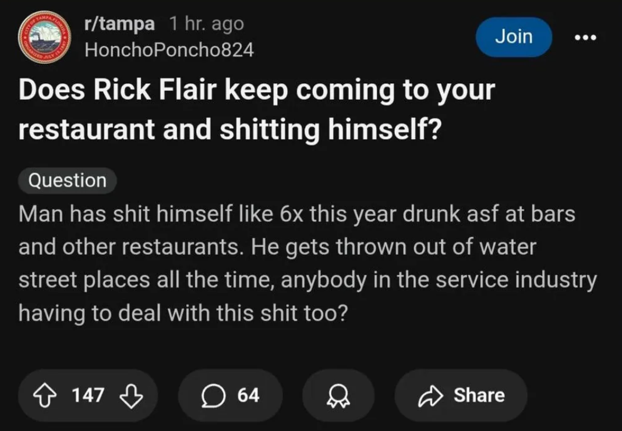Open the r/tampa subreddit link
The image size is (622, 431).
click(119, 24)
